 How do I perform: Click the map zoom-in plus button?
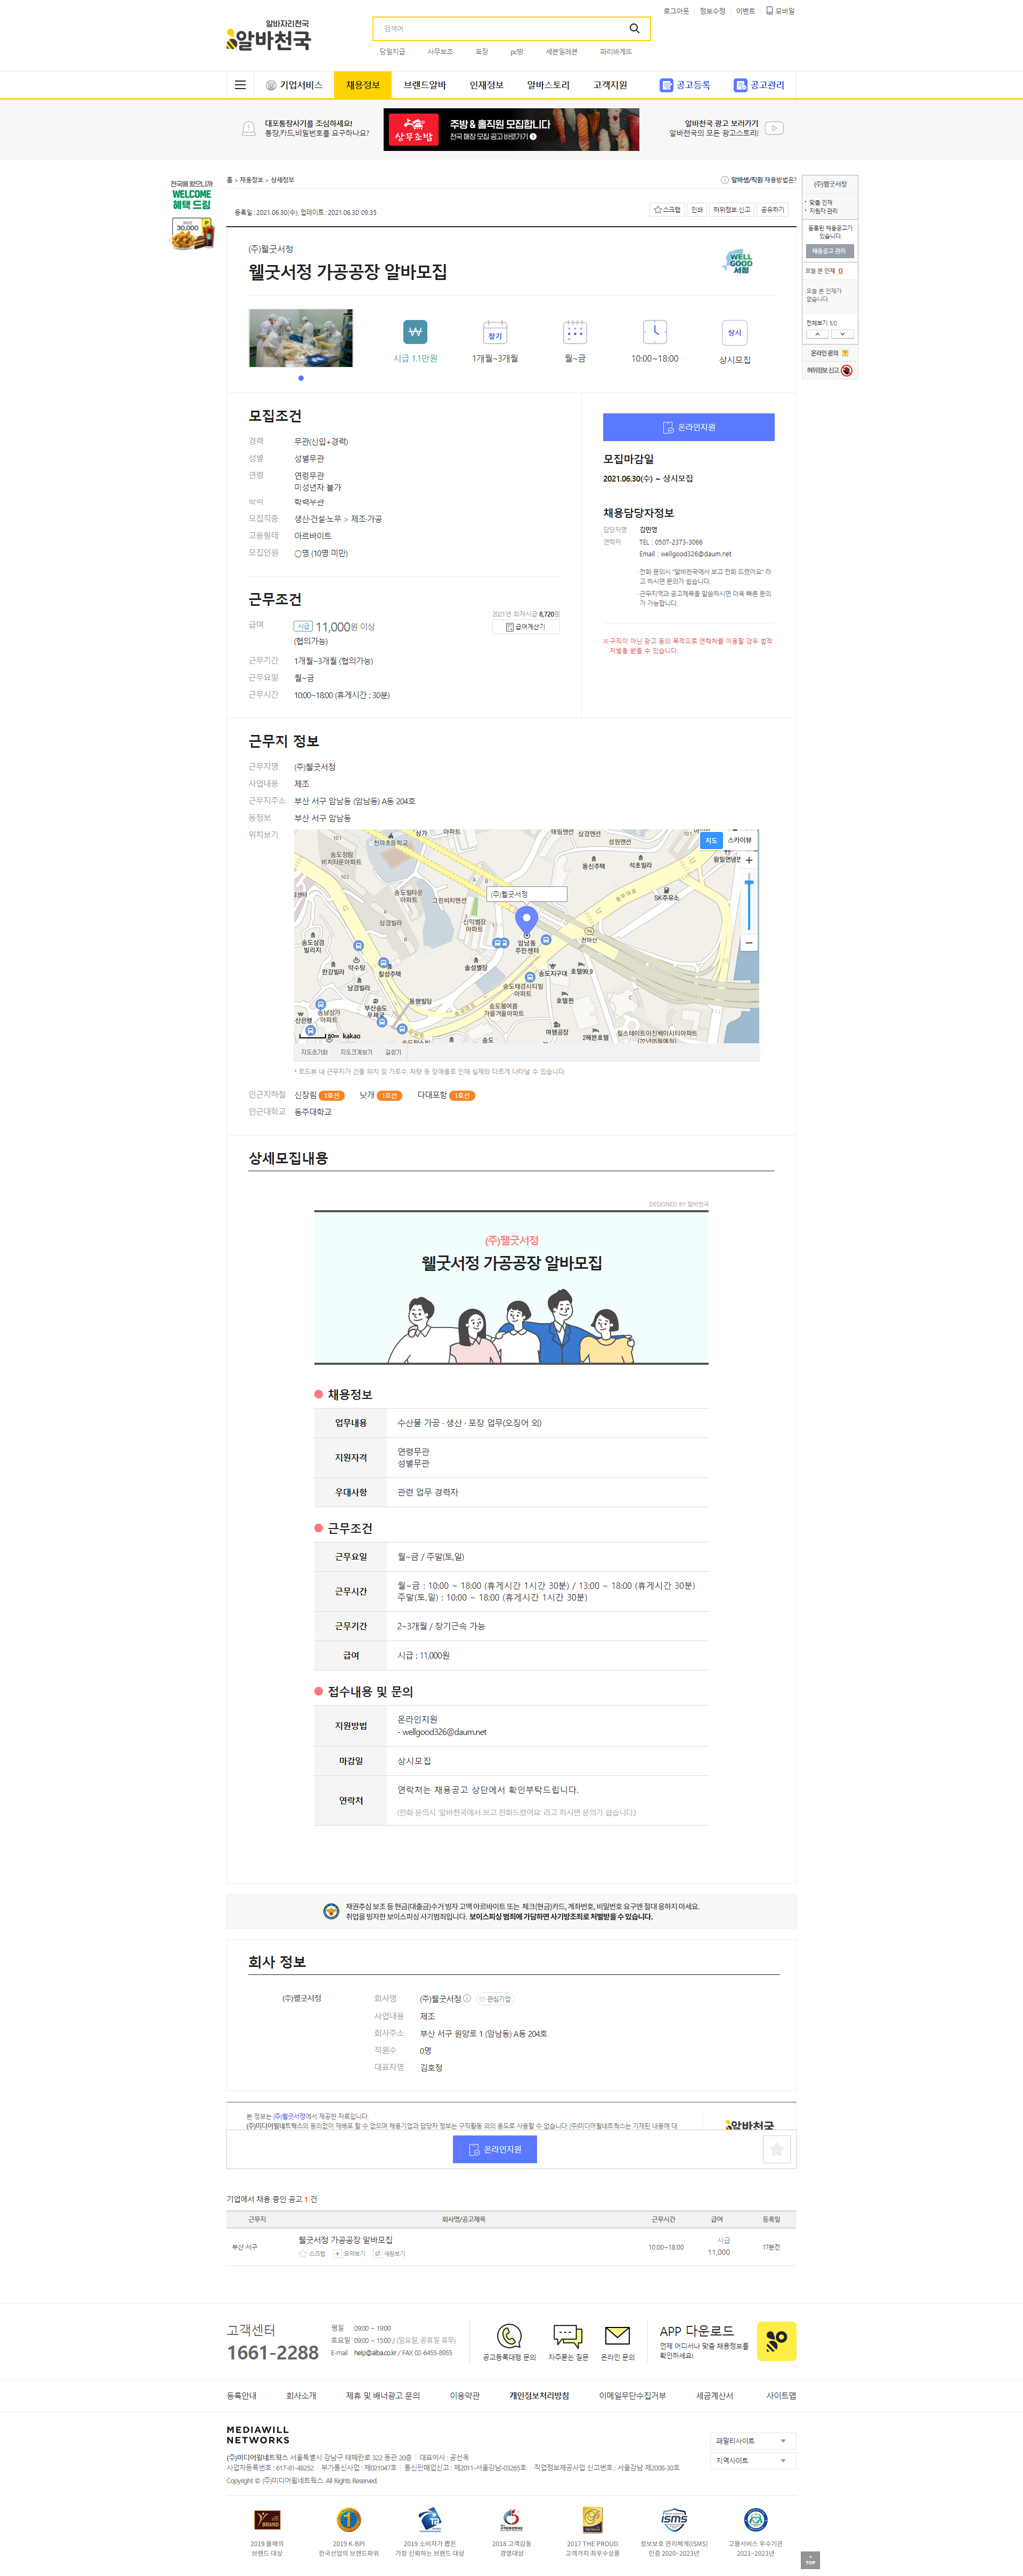click(x=748, y=860)
